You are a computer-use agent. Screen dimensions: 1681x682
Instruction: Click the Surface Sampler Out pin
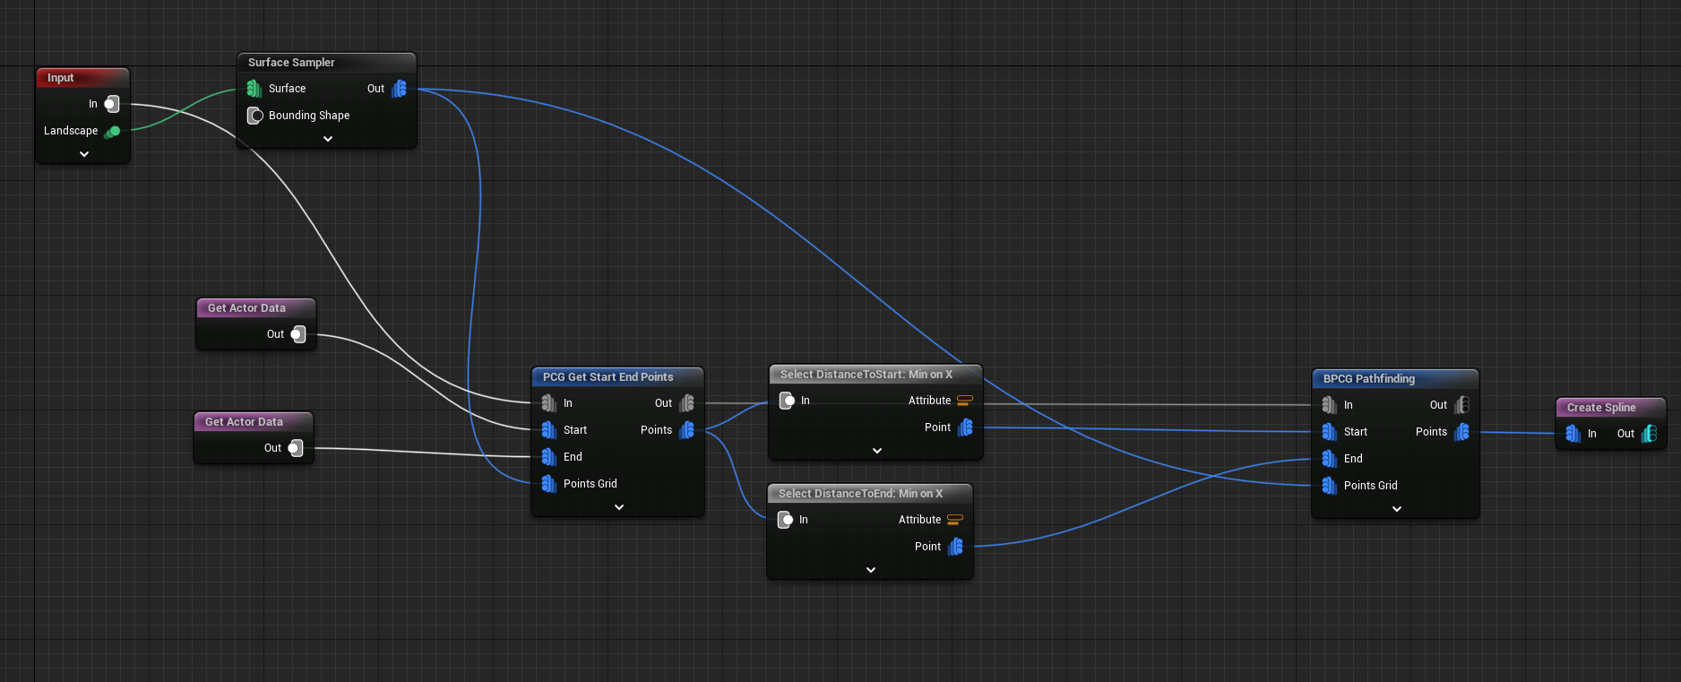[399, 89]
